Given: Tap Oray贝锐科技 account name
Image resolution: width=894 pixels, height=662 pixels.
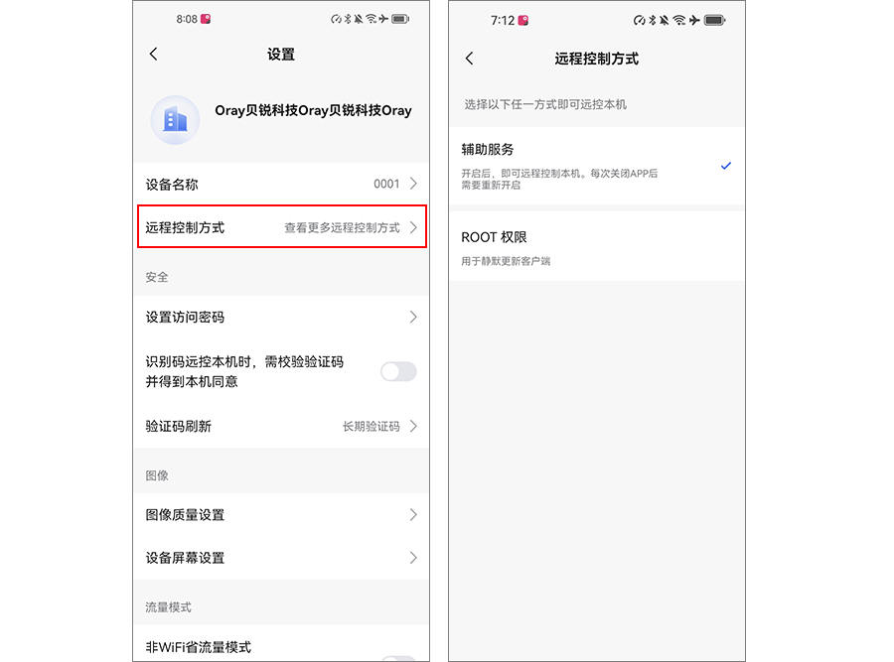Looking at the screenshot, I should point(313,110).
